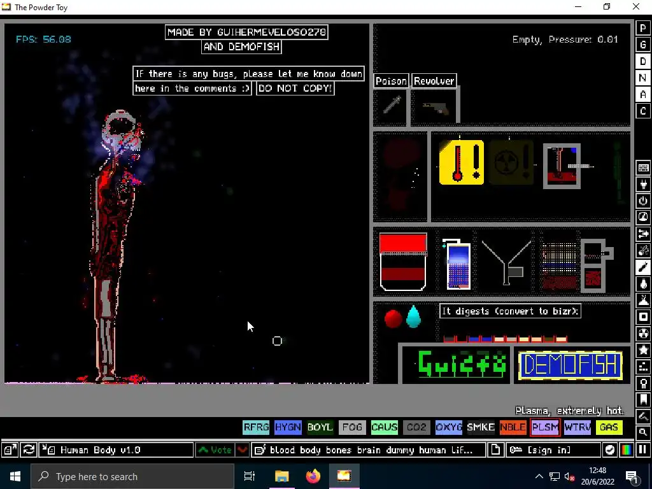Toggle the P quick option
This screenshot has width=652, height=489.
pyautogui.click(x=643, y=28)
